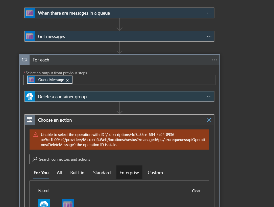Remove the QueueMessage token

(x=67, y=80)
